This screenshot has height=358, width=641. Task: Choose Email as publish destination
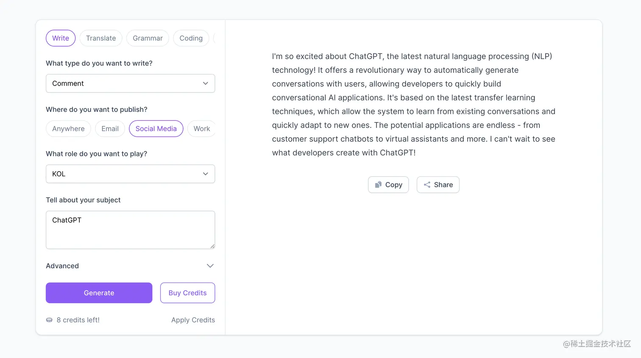click(x=110, y=129)
